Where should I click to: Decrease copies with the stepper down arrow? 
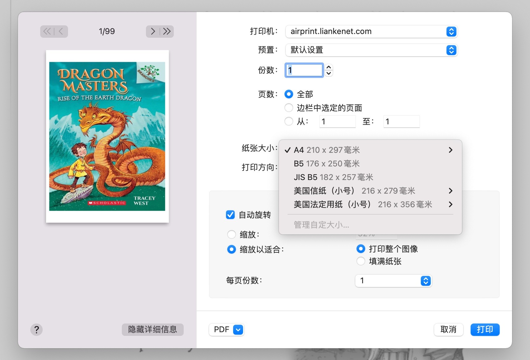[329, 74]
